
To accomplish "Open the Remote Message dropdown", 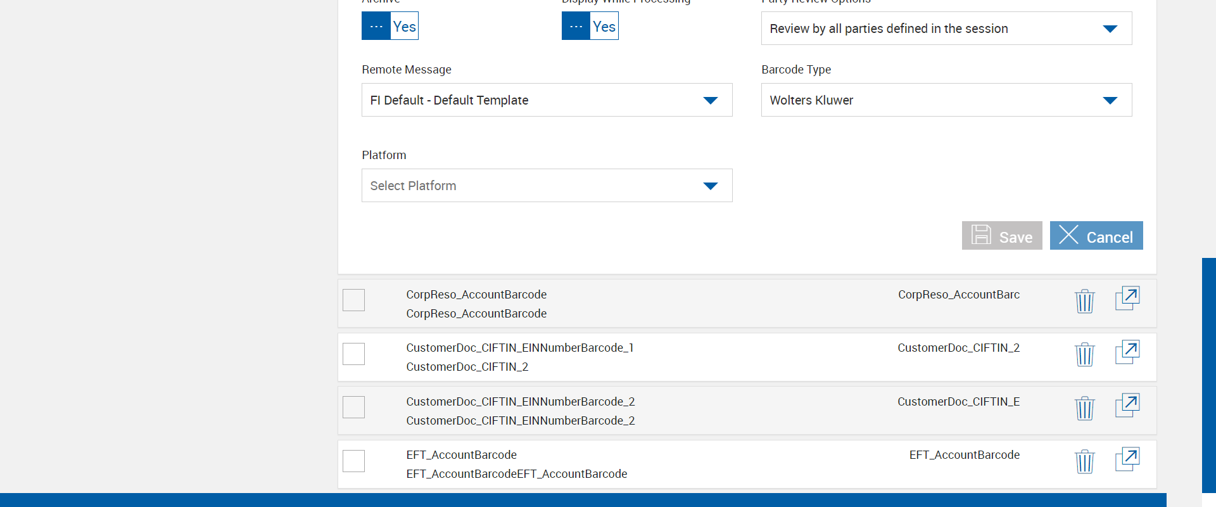I will coord(547,100).
